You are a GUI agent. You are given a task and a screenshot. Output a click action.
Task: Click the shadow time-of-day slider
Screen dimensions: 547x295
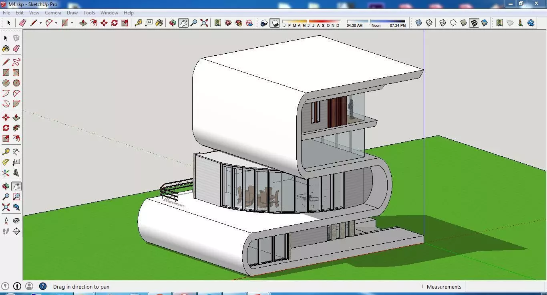376,21
